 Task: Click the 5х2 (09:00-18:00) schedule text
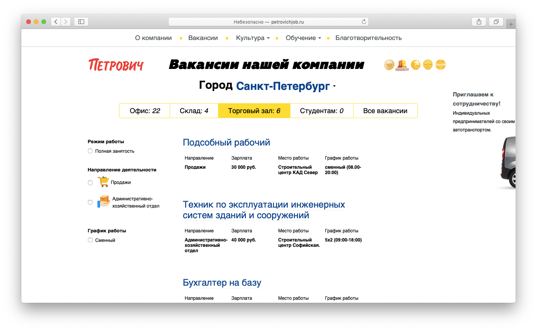[x=343, y=240]
